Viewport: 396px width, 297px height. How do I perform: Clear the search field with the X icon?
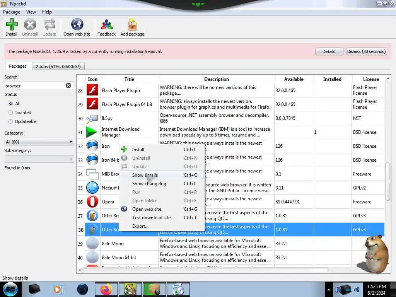tap(68, 85)
